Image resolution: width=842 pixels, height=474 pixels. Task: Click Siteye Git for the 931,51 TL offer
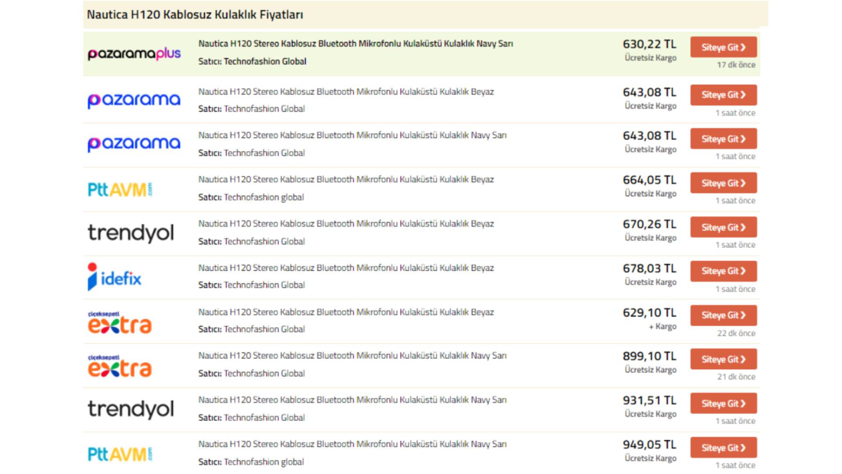click(724, 403)
